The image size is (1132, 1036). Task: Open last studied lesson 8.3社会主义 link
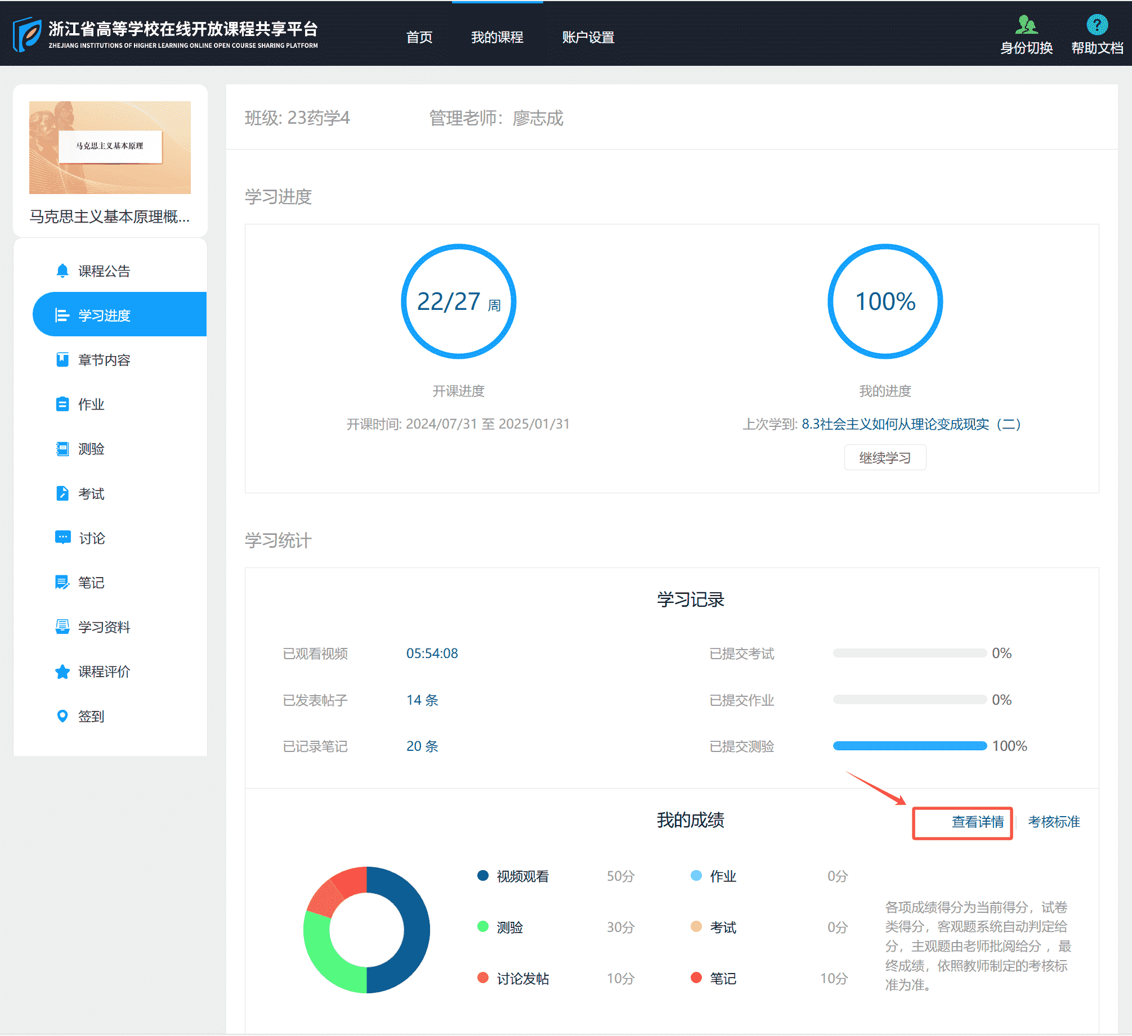pyautogui.click(x=911, y=424)
